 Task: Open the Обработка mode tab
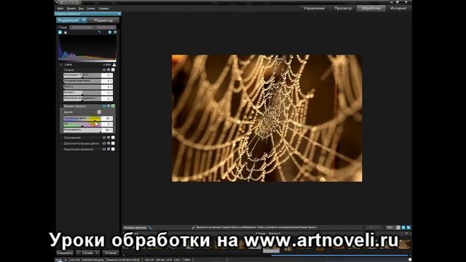[x=371, y=8]
